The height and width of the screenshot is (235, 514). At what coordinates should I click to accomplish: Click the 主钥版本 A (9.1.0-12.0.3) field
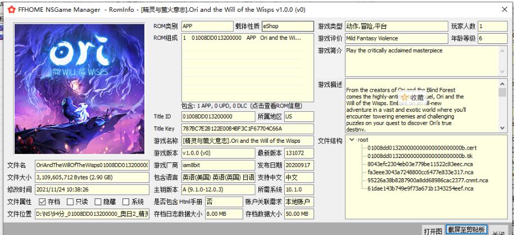tap(219, 189)
